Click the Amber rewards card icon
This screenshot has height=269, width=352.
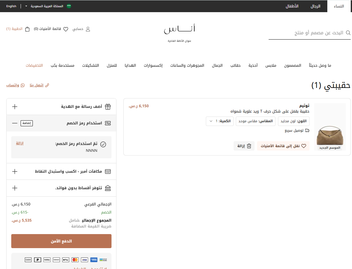[108, 171]
